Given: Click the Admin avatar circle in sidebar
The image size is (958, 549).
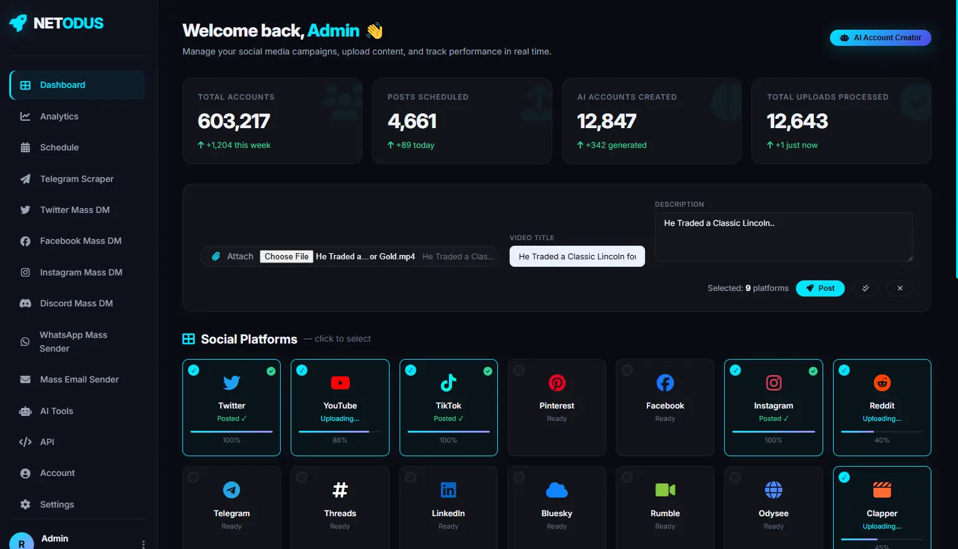Looking at the screenshot, I should pyautogui.click(x=22, y=543).
